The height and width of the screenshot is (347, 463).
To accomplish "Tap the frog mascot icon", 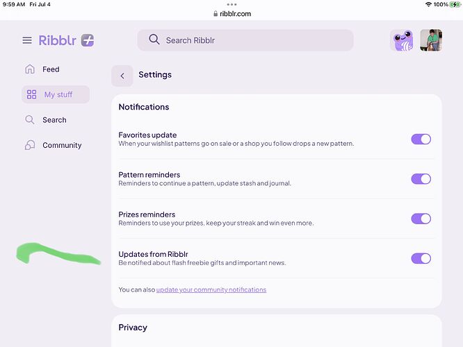I will (x=402, y=40).
